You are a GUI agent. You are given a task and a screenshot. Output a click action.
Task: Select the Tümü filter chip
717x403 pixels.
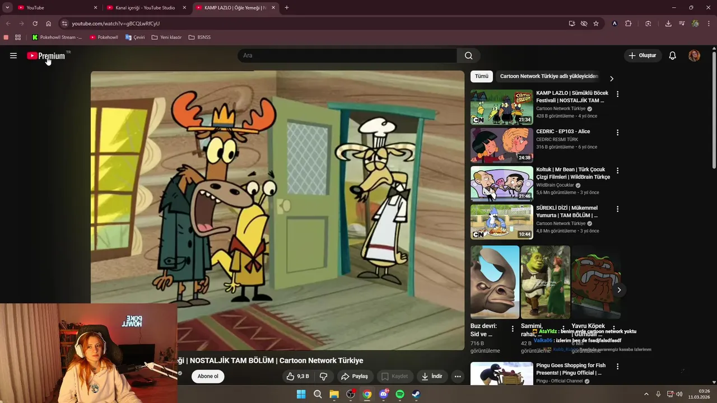(482, 76)
